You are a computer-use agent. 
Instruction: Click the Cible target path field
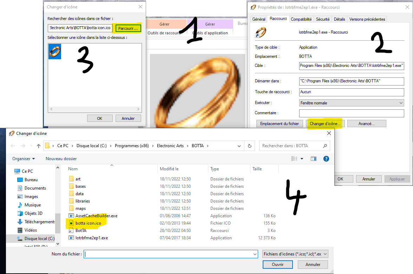[352, 66]
